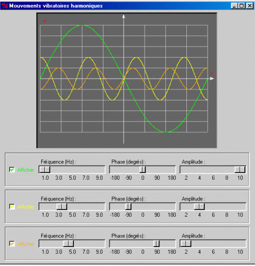Click the orange curve's Phase slider handle
Screen dimensions: 255x266
156,244
